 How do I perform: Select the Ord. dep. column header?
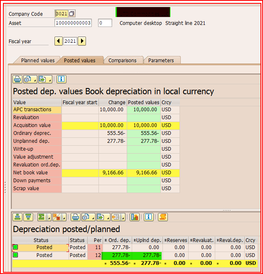[118, 240]
